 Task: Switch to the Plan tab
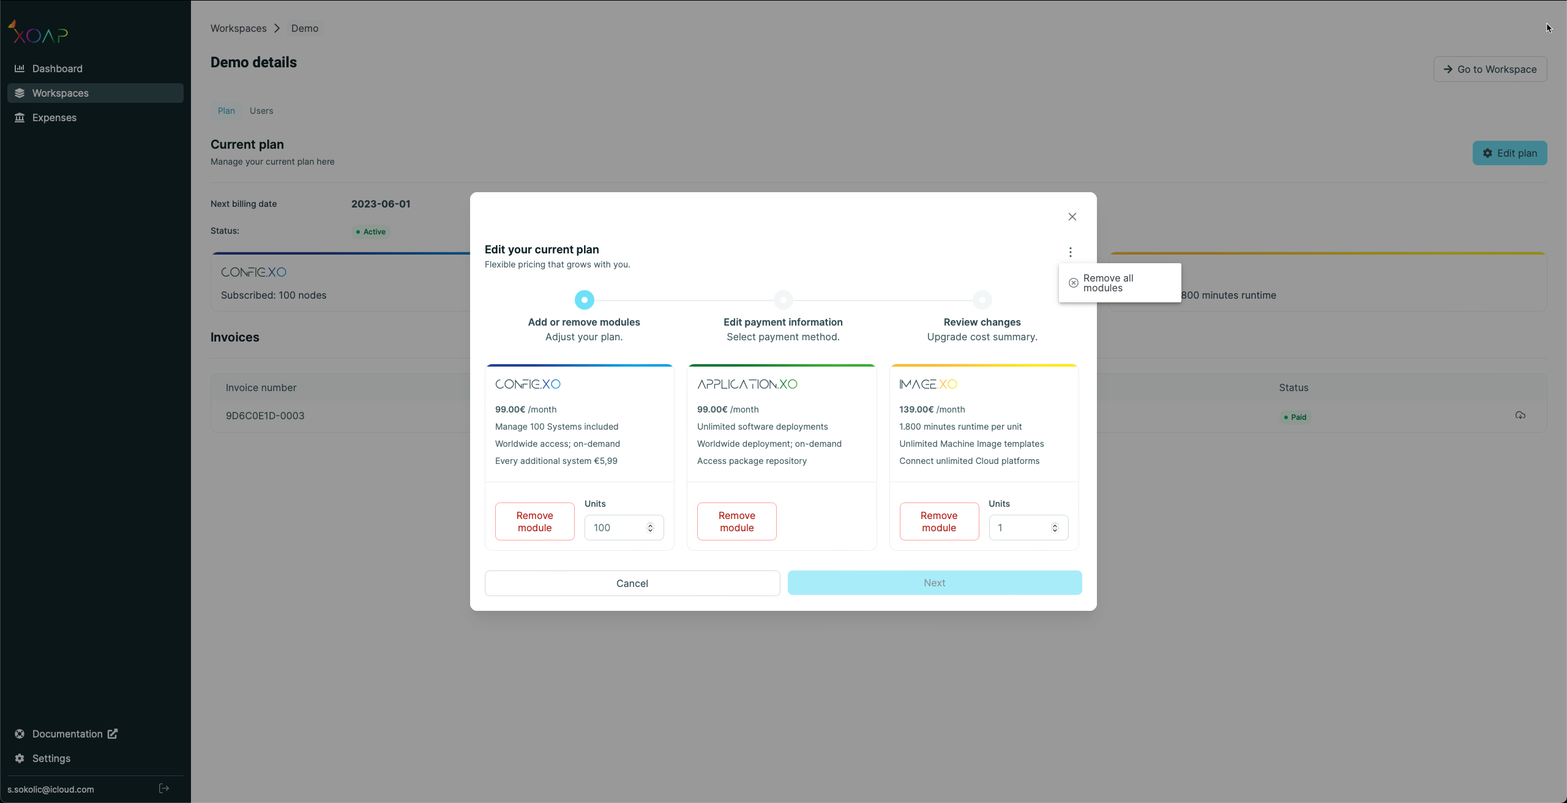click(226, 111)
